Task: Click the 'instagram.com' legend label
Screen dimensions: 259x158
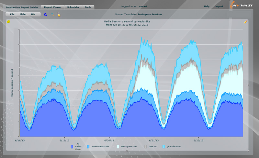Action: [x=129, y=147]
